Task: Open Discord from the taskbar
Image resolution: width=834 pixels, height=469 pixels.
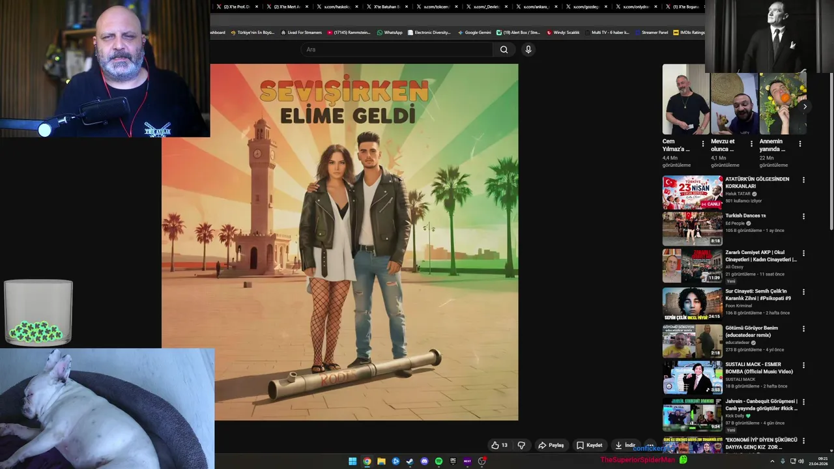Action: point(424,461)
